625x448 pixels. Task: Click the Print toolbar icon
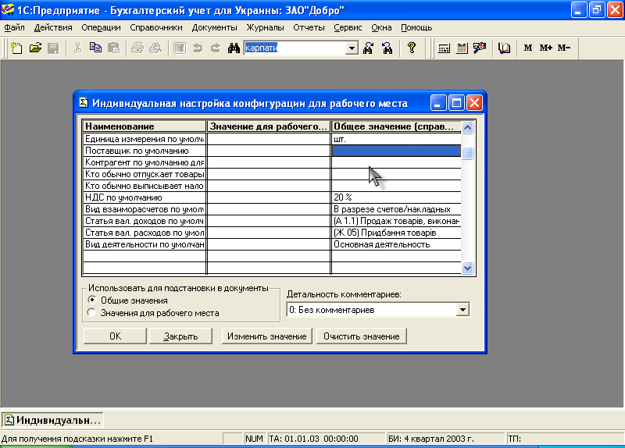[137, 48]
